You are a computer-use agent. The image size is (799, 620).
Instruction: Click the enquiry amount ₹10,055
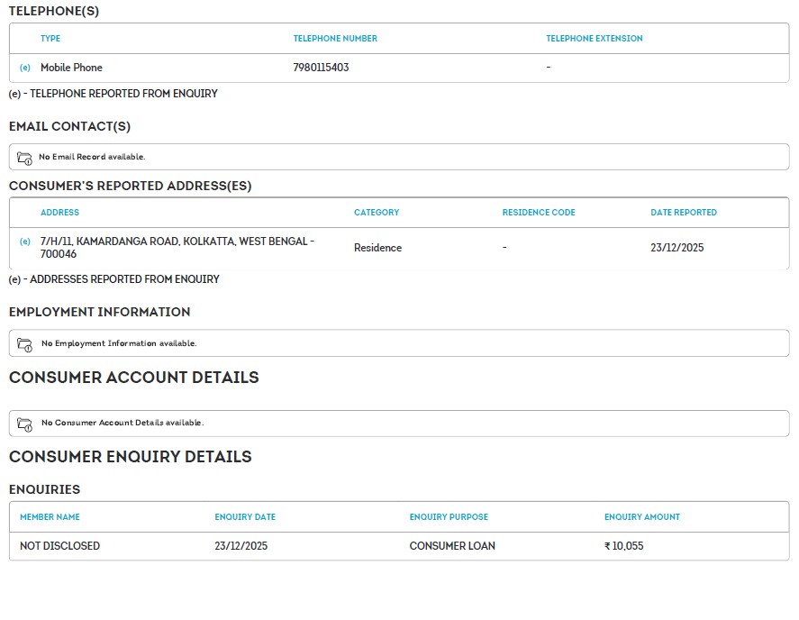(x=623, y=546)
